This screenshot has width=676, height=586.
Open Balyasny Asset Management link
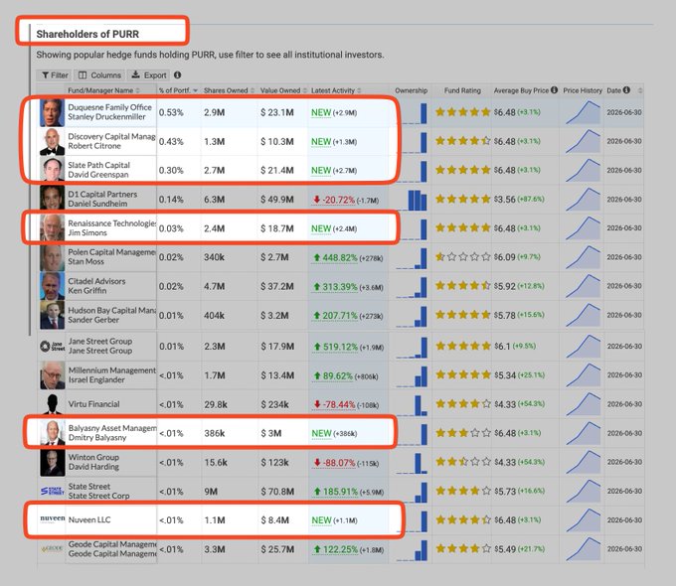pos(112,428)
